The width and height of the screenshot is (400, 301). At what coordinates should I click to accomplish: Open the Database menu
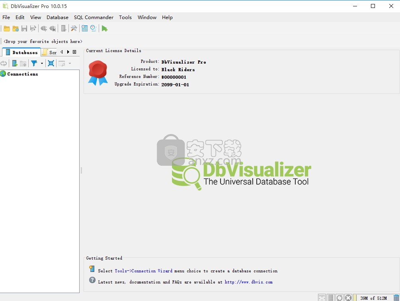coord(57,17)
